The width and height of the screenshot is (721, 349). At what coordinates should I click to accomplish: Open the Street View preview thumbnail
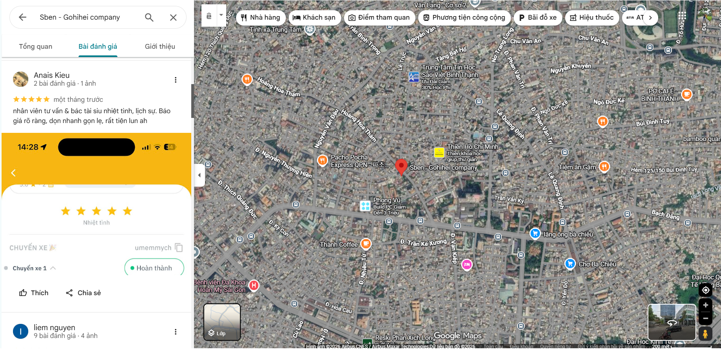click(x=672, y=322)
